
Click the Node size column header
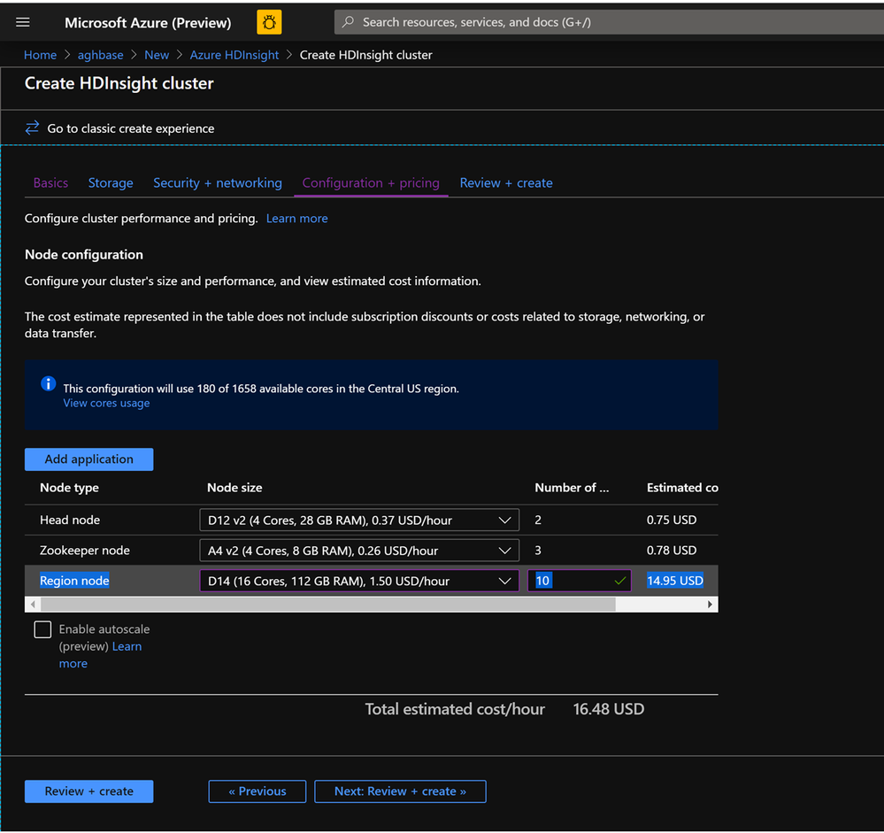pos(234,488)
